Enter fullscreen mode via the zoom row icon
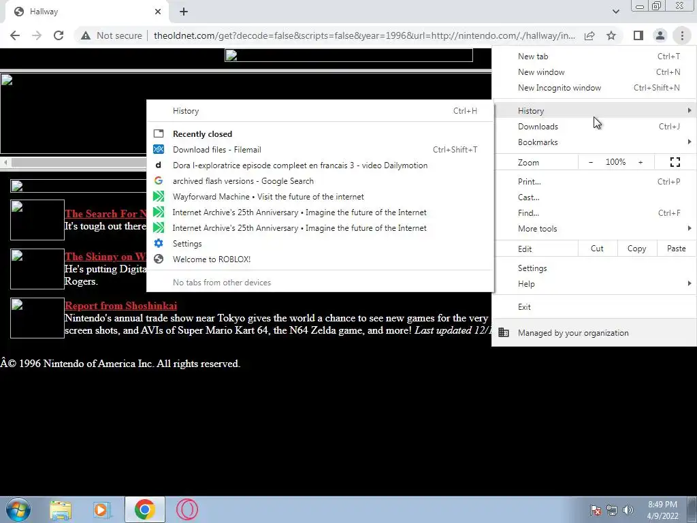The width and height of the screenshot is (697, 523). point(675,162)
